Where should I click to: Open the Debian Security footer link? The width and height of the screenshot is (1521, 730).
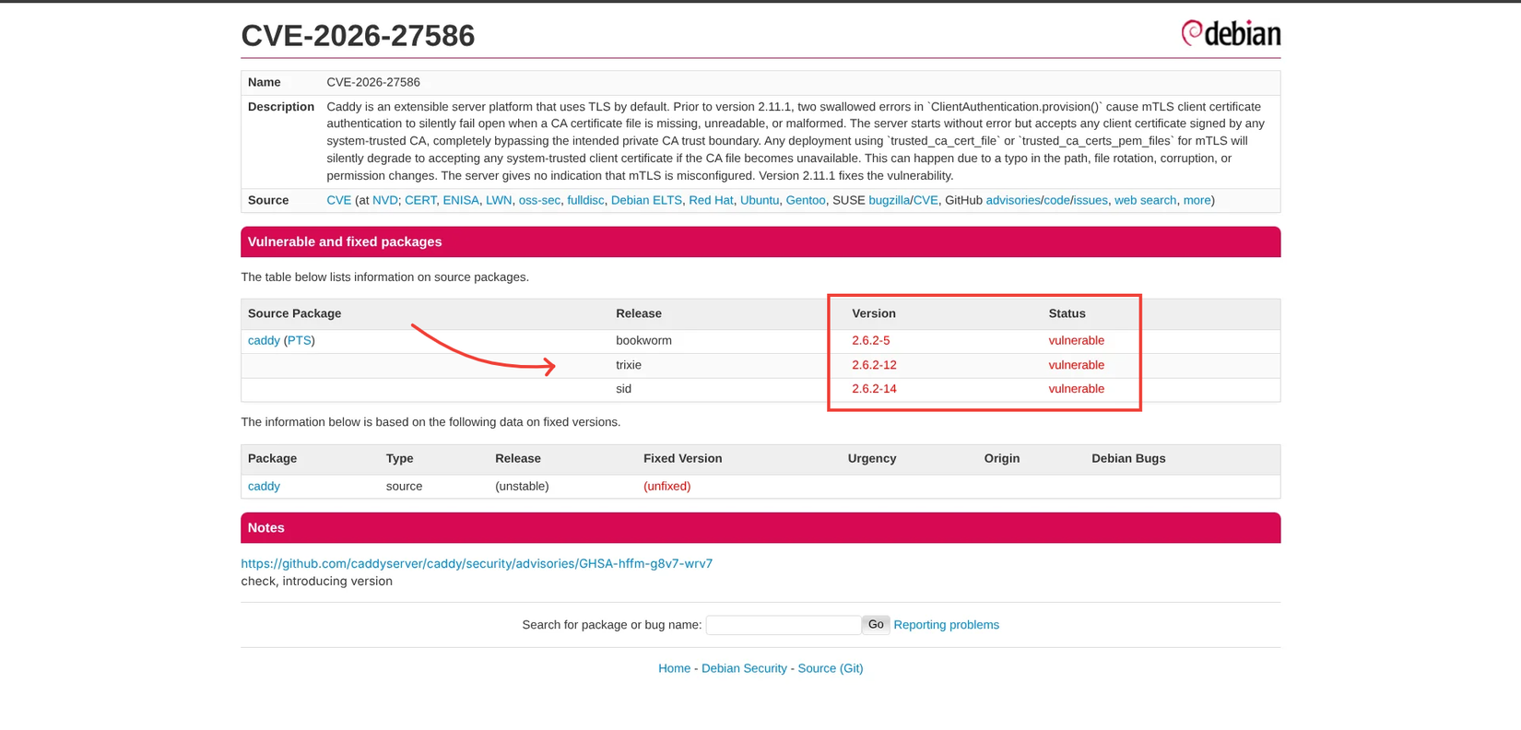[744, 668]
